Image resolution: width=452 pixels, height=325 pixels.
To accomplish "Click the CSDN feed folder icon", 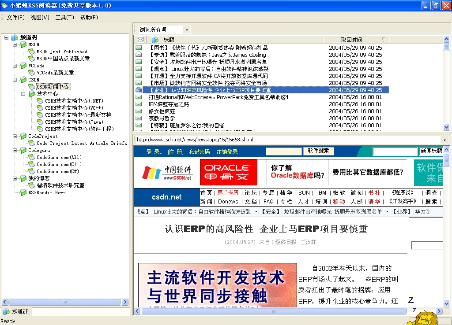I will coord(24,80).
